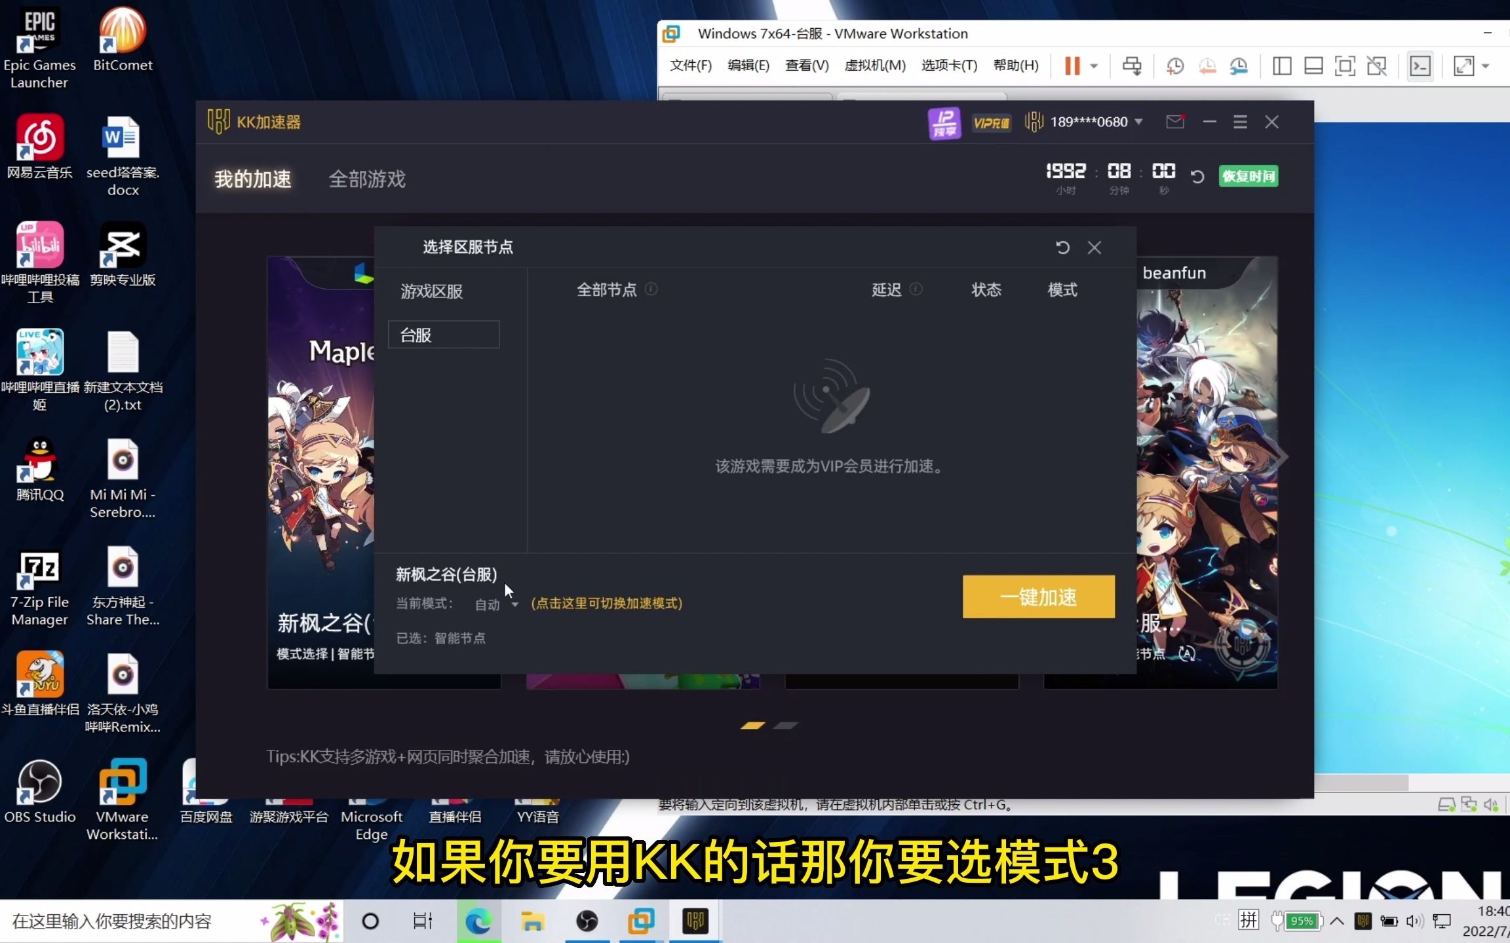
Task: Switch to the 全部游戏 tab
Action: [367, 179]
